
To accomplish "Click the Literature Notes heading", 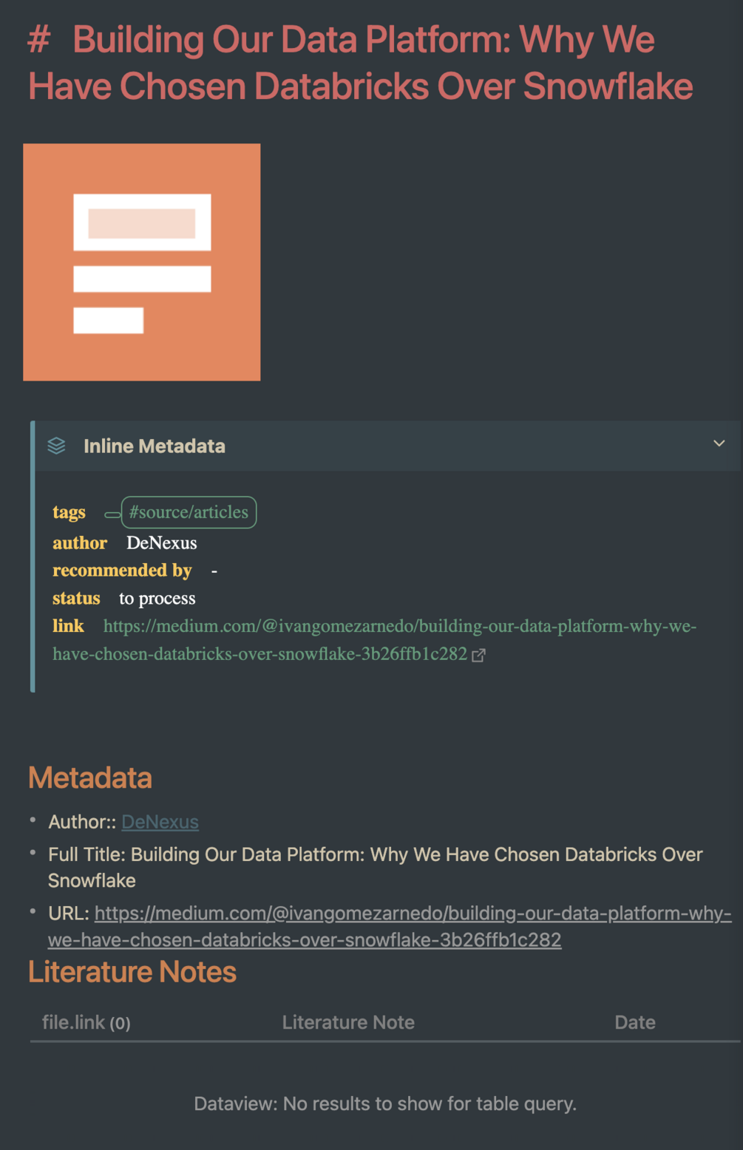I will pyautogui.click(x=132, y=972).
